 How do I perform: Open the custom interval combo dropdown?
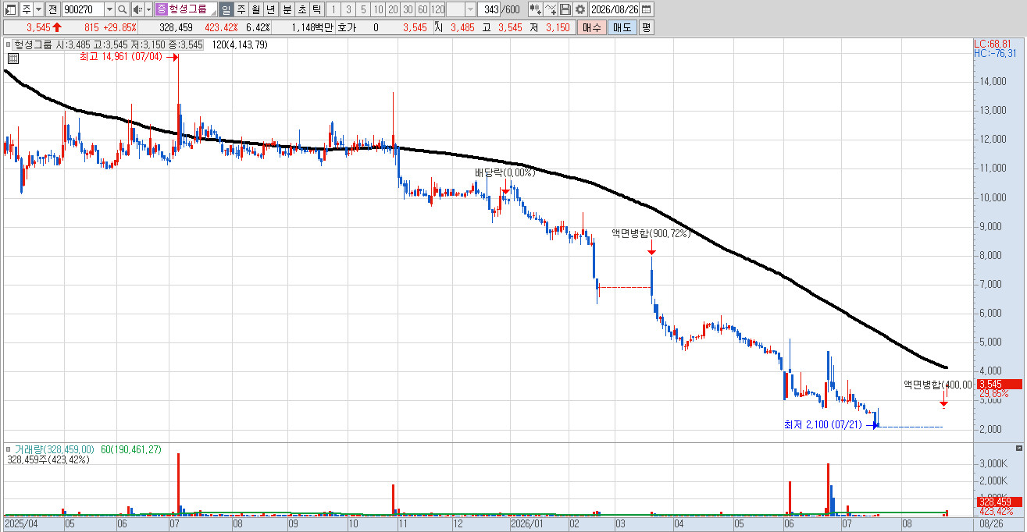coord(470,9)
